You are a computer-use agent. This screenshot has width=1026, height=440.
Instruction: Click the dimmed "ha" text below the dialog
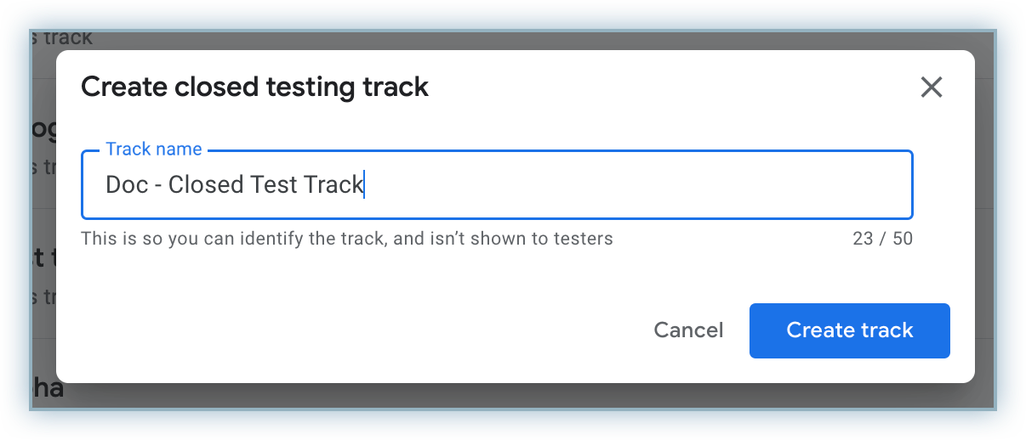tap(48, 389)
